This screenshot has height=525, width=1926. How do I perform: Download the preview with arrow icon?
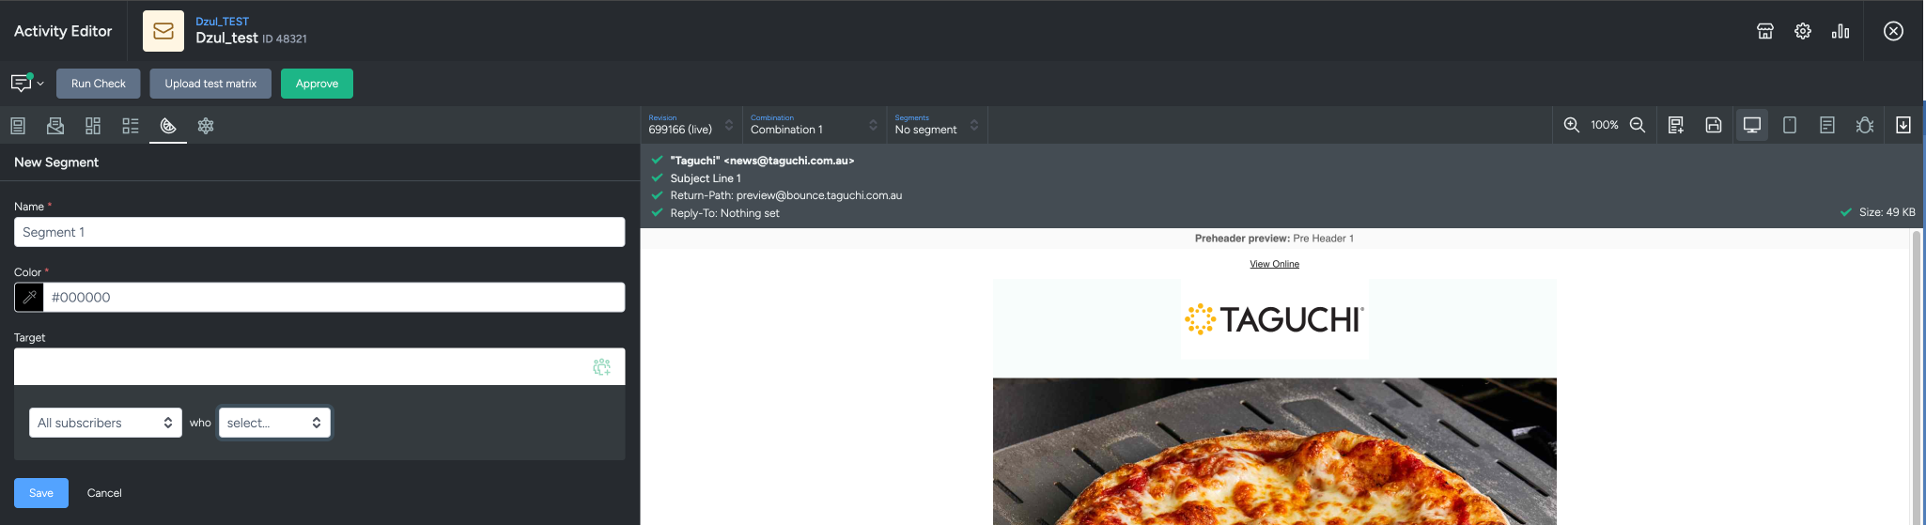1903,125
